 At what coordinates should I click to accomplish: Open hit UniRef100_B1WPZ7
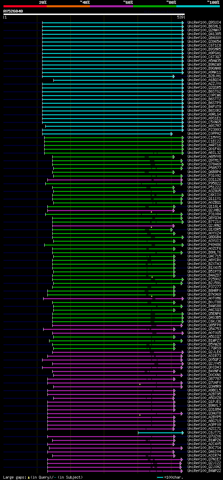(204, 340)
